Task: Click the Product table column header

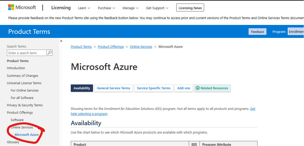Action: 130,144
